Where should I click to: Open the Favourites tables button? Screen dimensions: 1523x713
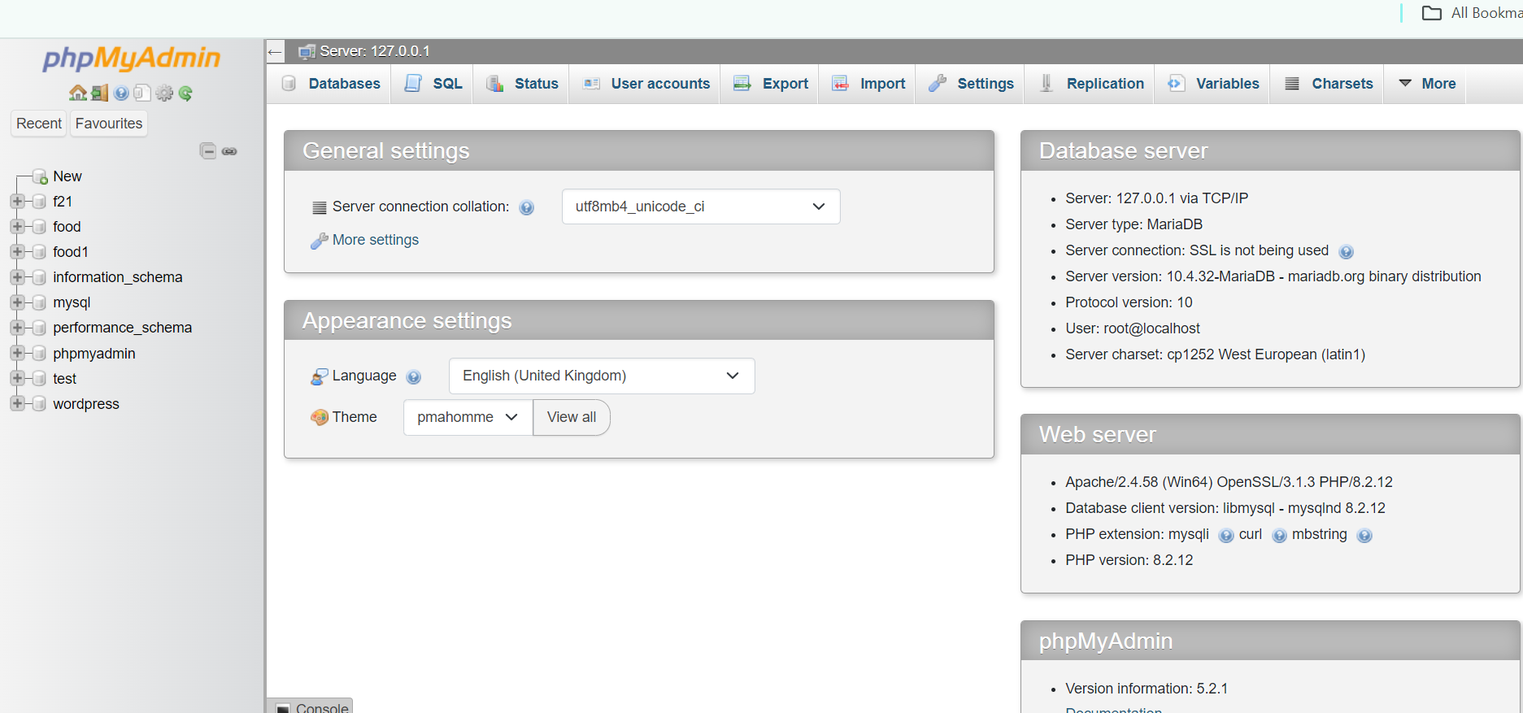click(109, 124)
